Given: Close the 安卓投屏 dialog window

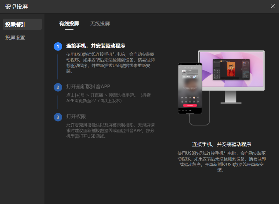Looking at the screenshot, I should (272, 6).
